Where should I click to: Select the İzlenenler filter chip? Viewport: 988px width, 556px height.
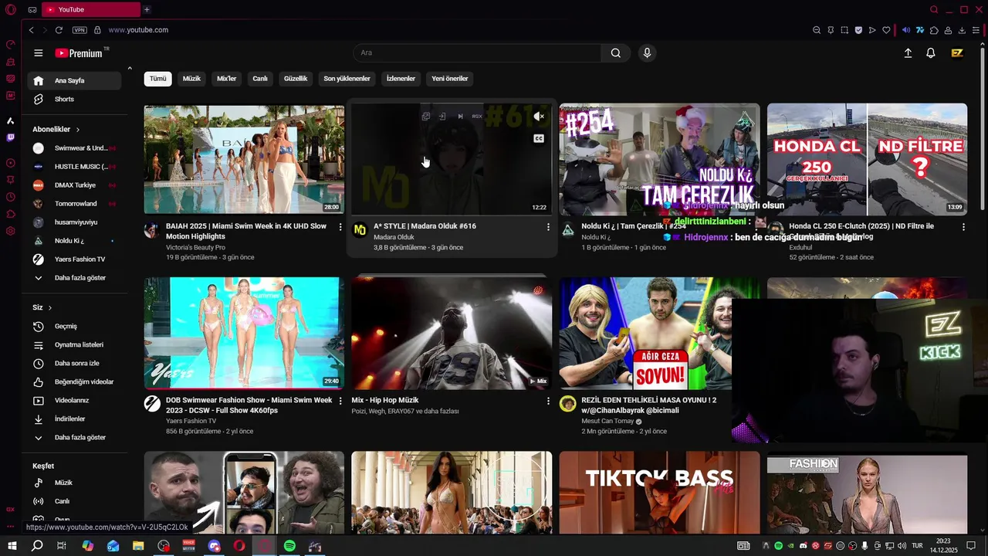pyautogui.click(x=401, y=79)
